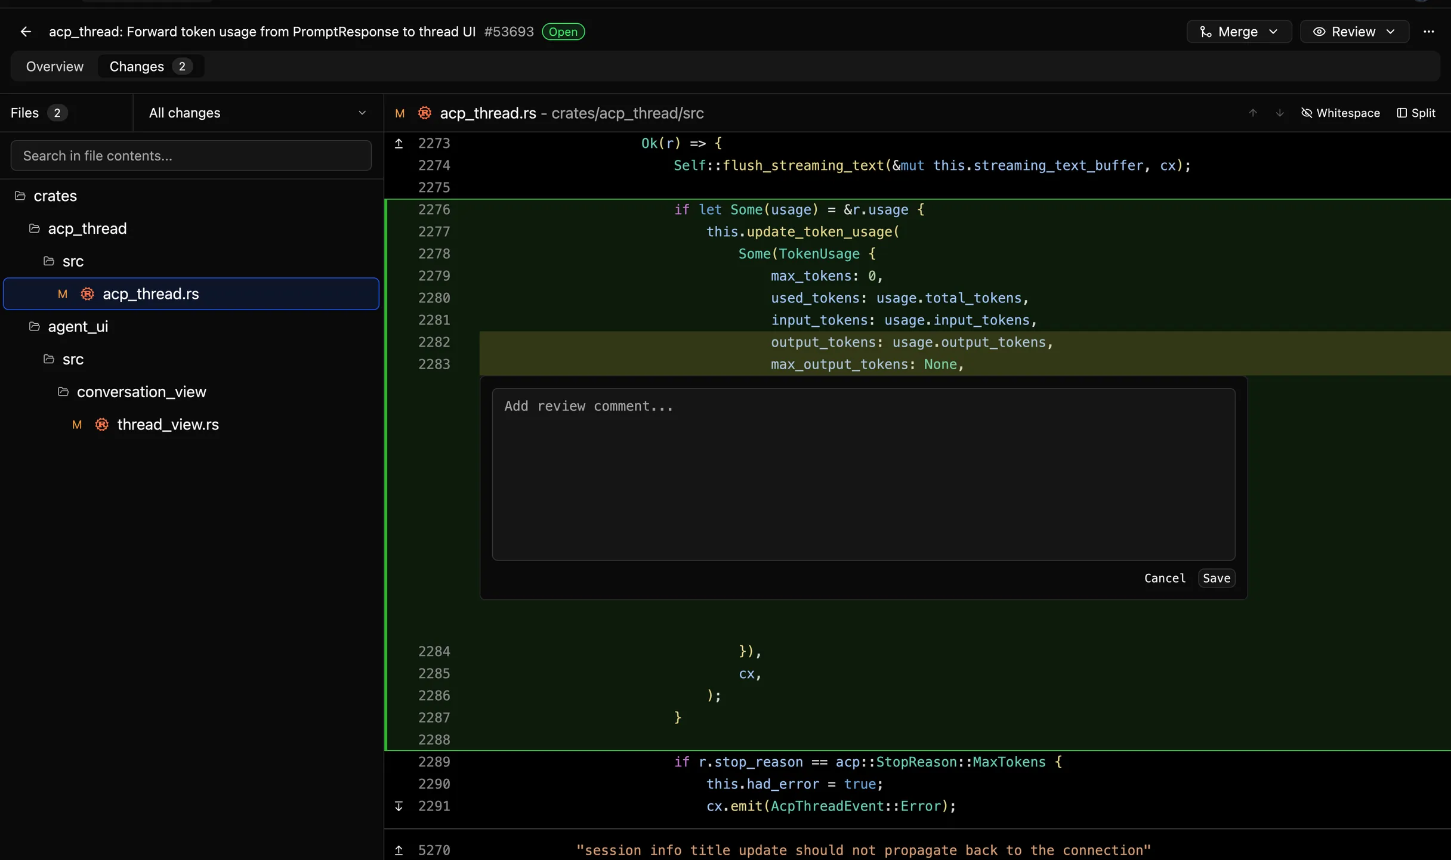
Task: Click the pull request title text
Action: pos(262,32)
